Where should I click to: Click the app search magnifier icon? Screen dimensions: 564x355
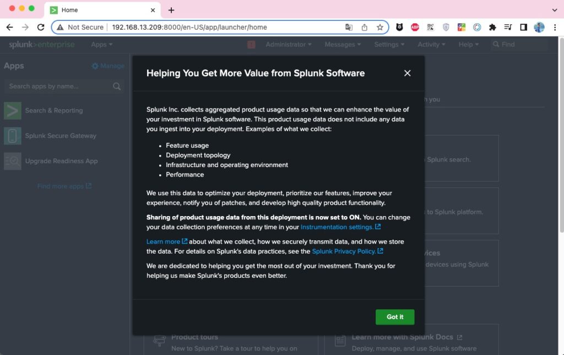(117, 87)
